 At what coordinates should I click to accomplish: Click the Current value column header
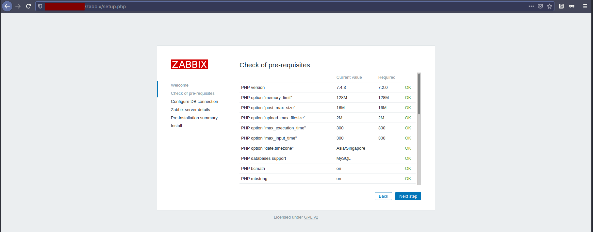[349, 77]
